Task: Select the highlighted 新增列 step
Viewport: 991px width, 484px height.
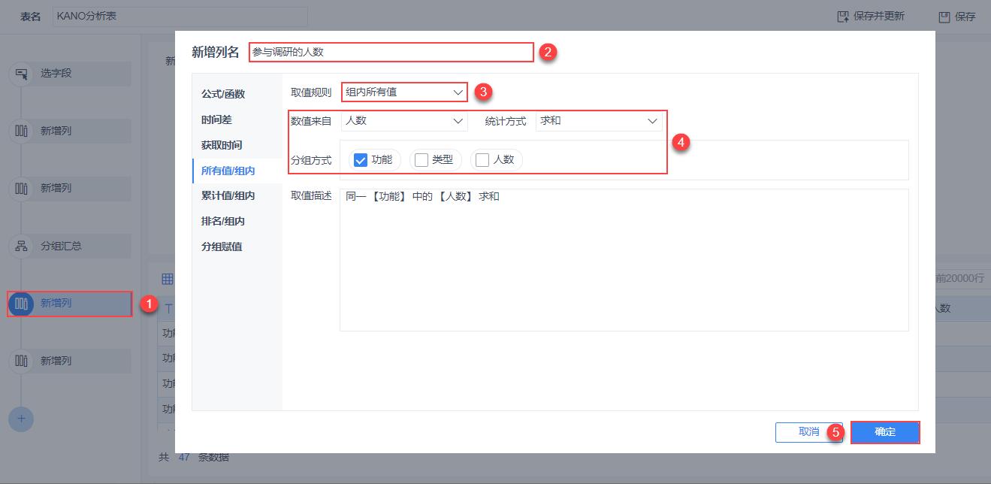Action: [x=69, y=303]
